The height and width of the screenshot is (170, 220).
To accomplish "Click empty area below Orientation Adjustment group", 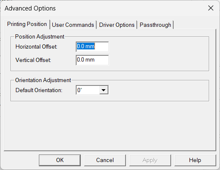I will pyautogui.click(x=110, y=126).
